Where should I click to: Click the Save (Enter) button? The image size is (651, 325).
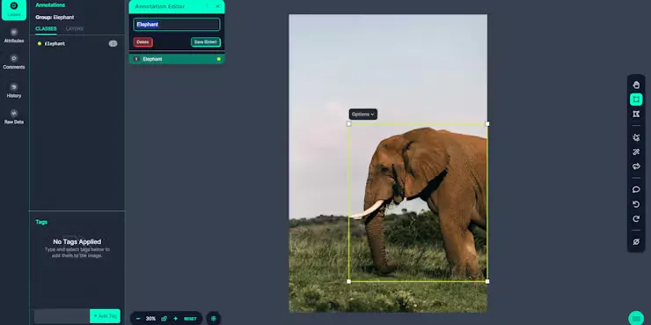206,42
